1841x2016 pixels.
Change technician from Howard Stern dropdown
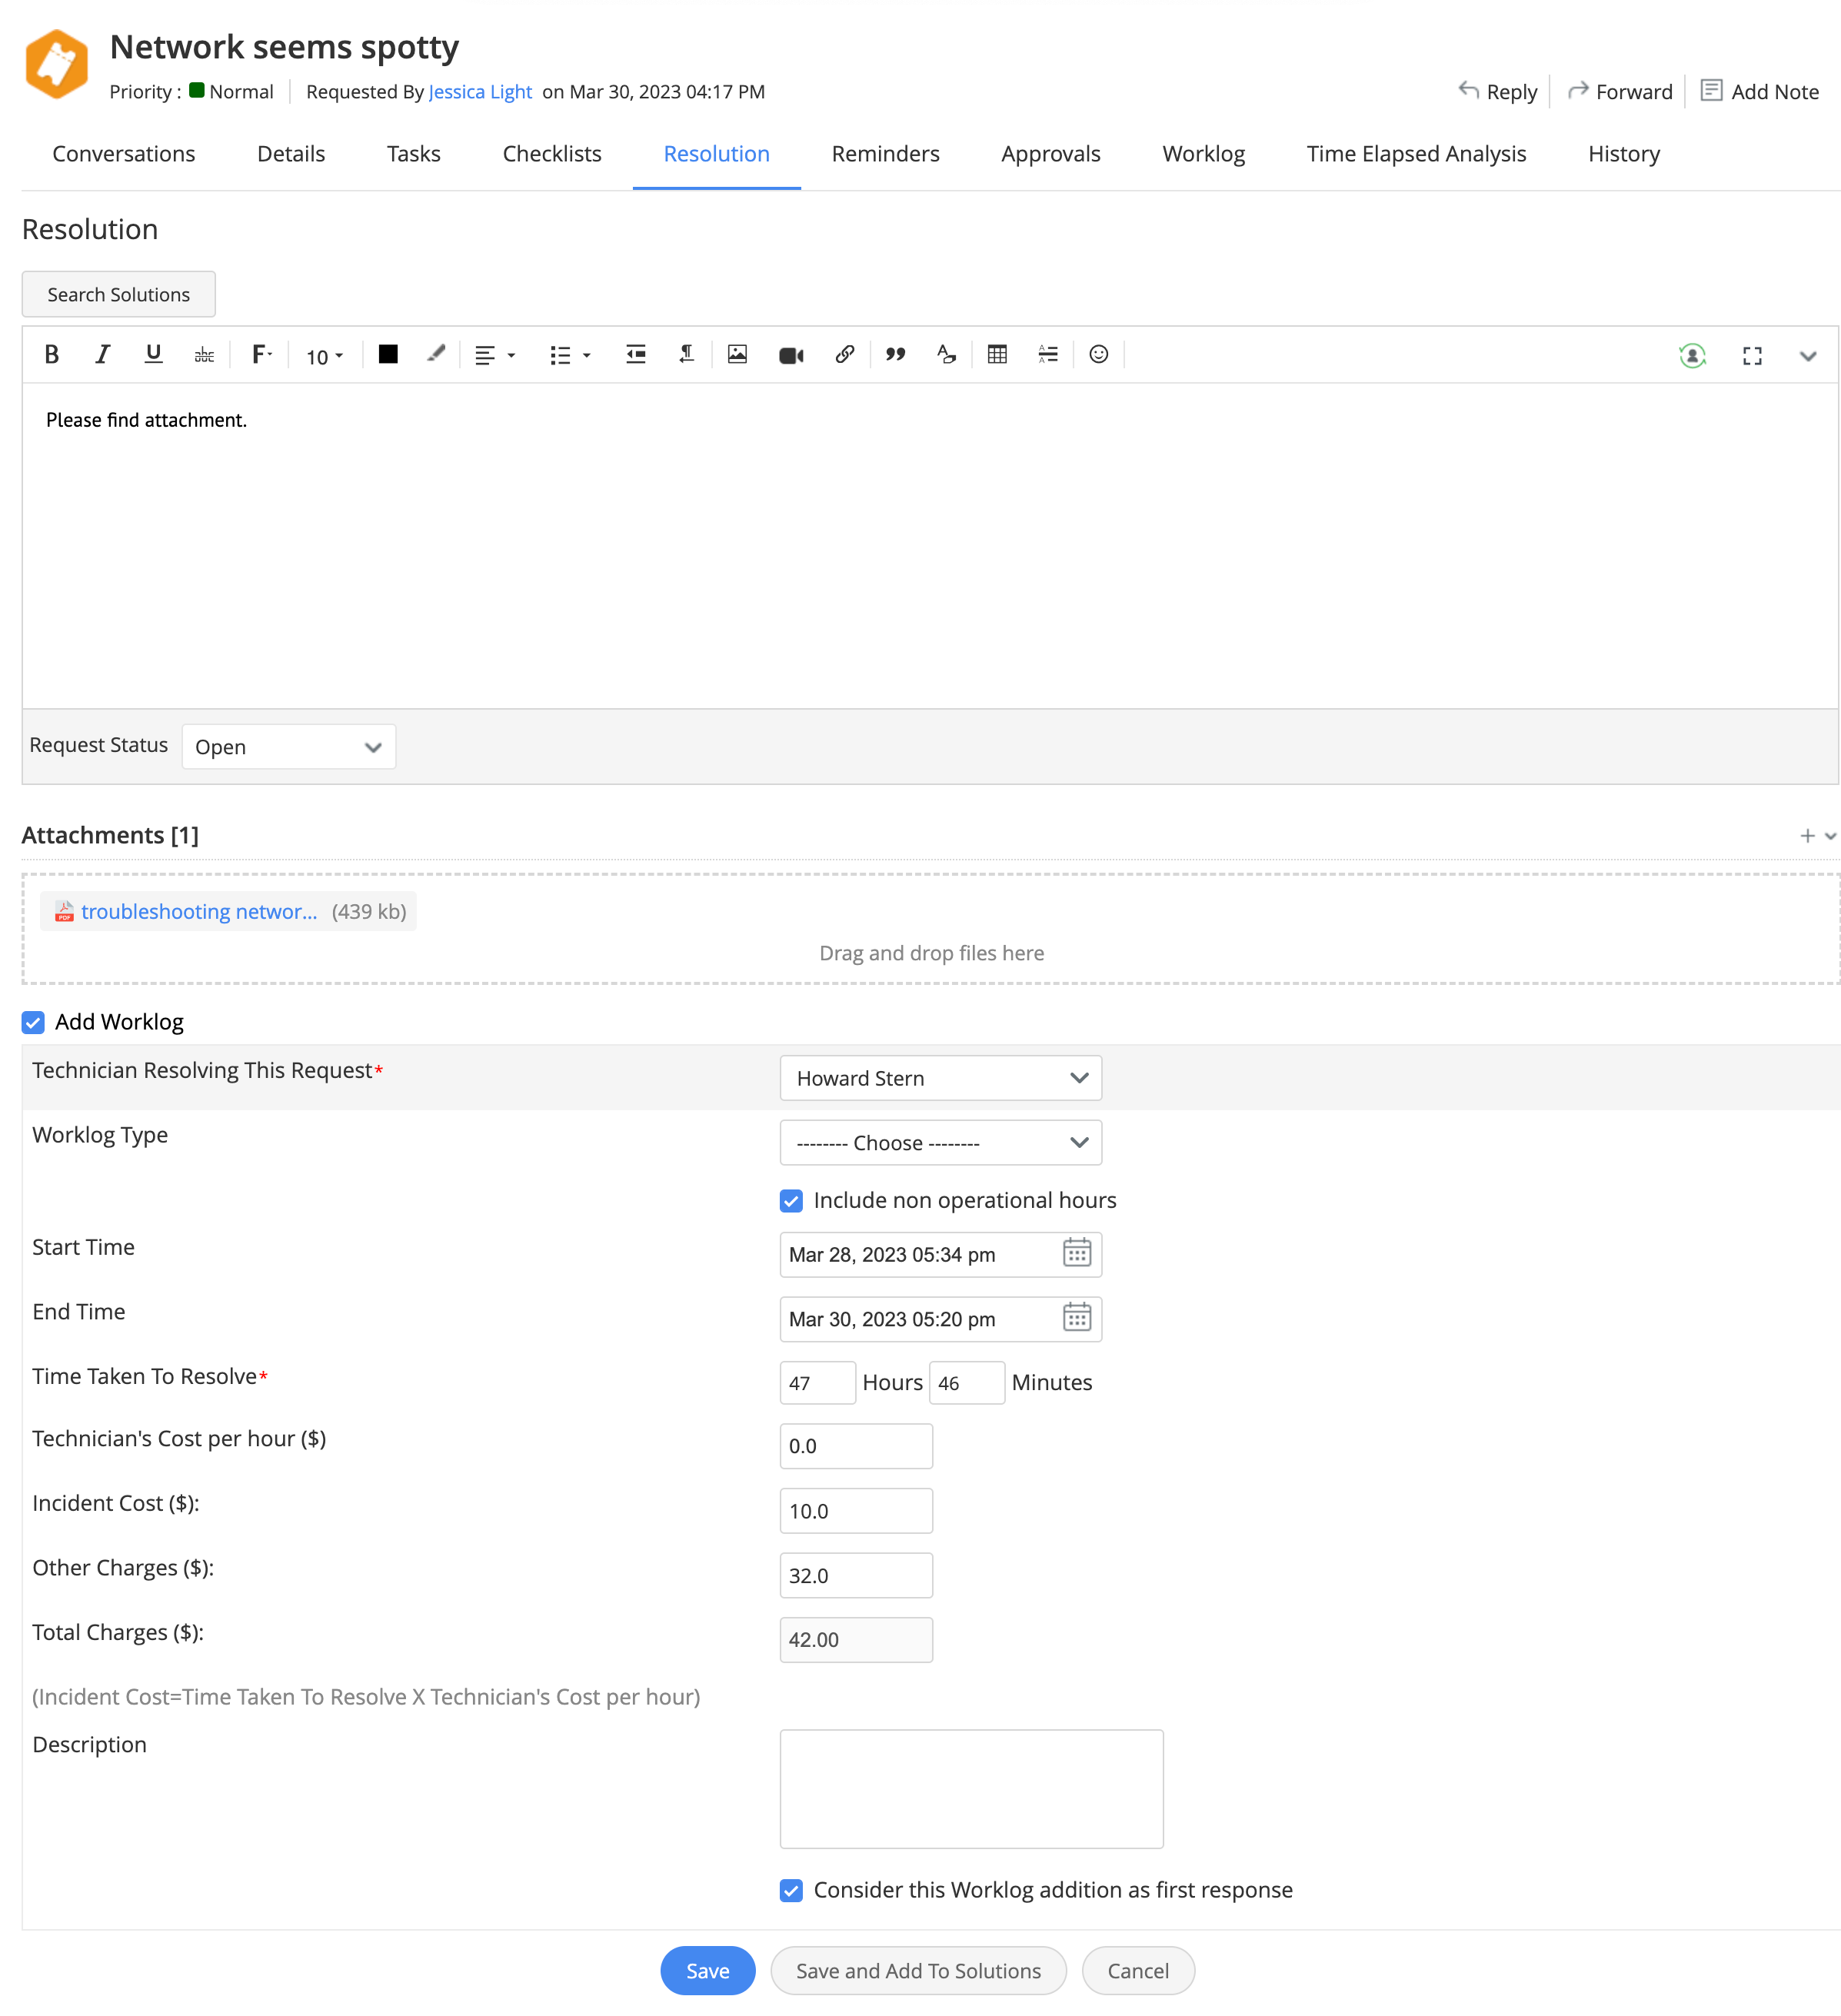pyautogui.click(x=941, y=1078)
